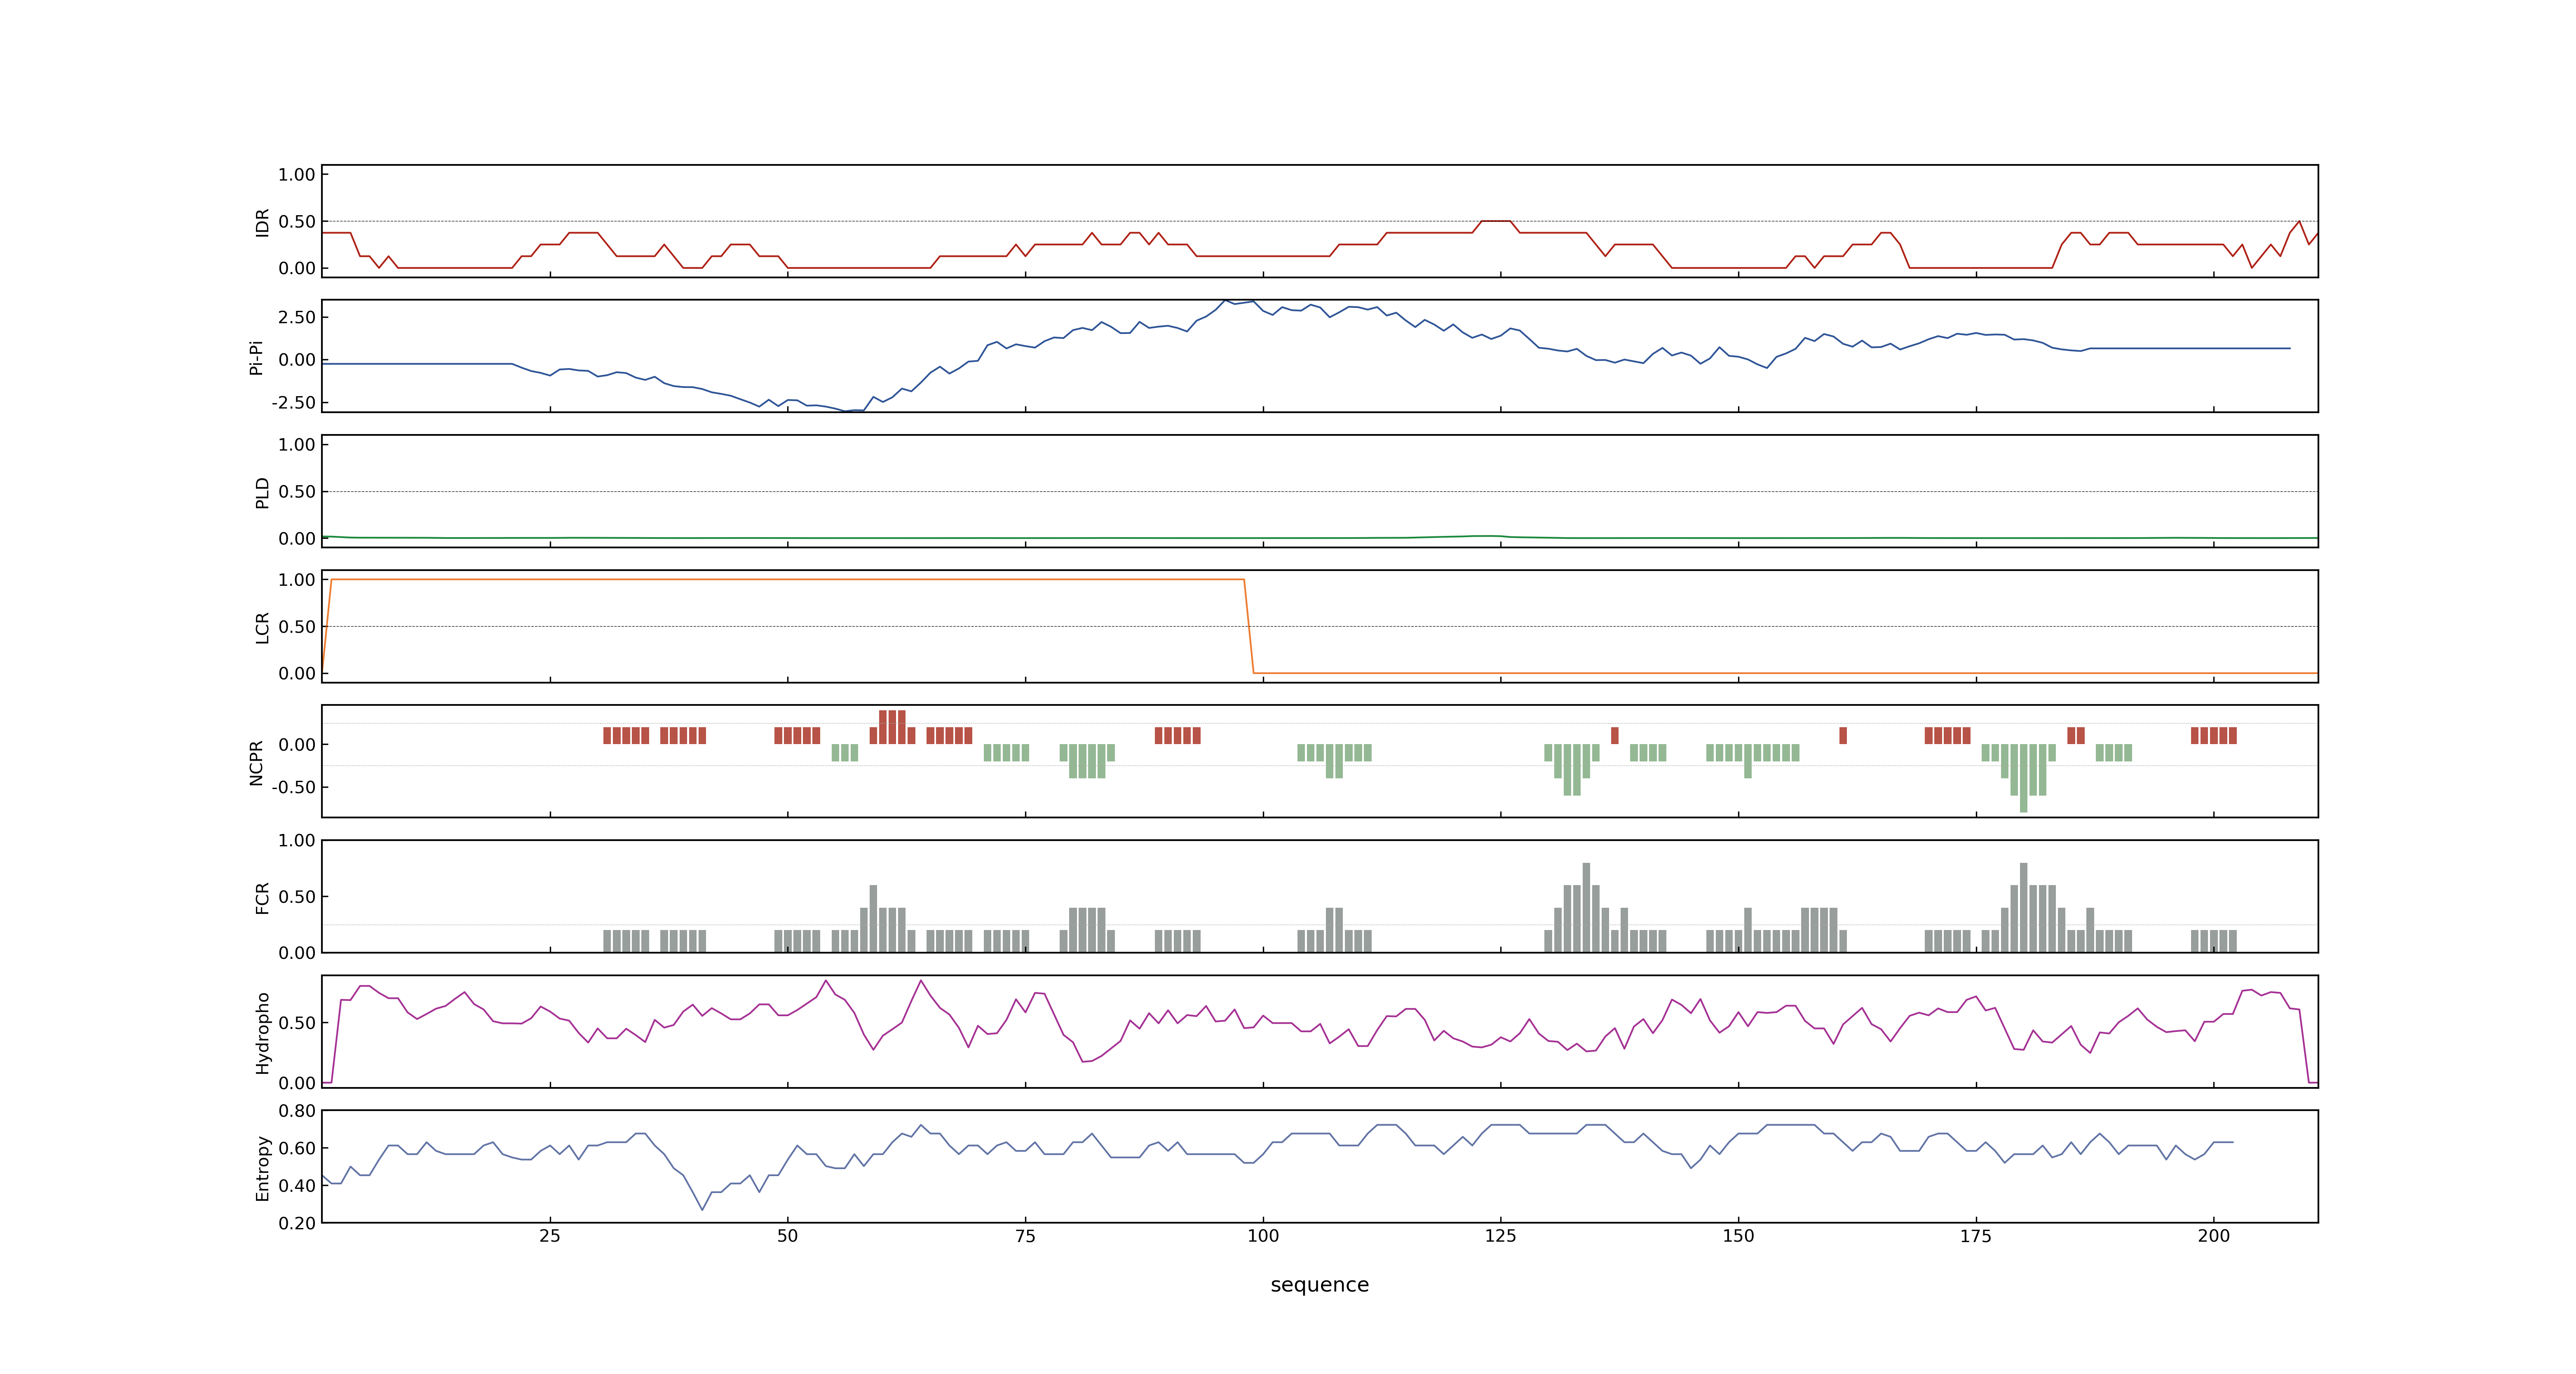Viewport: 2576px width, 1374px height.
Task: Click the IDR red line peak near residue 125
Action: (1496, 221)
